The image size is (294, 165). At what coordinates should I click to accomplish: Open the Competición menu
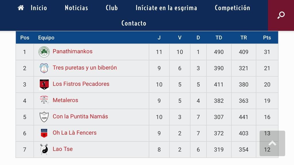tap(232, 8)
